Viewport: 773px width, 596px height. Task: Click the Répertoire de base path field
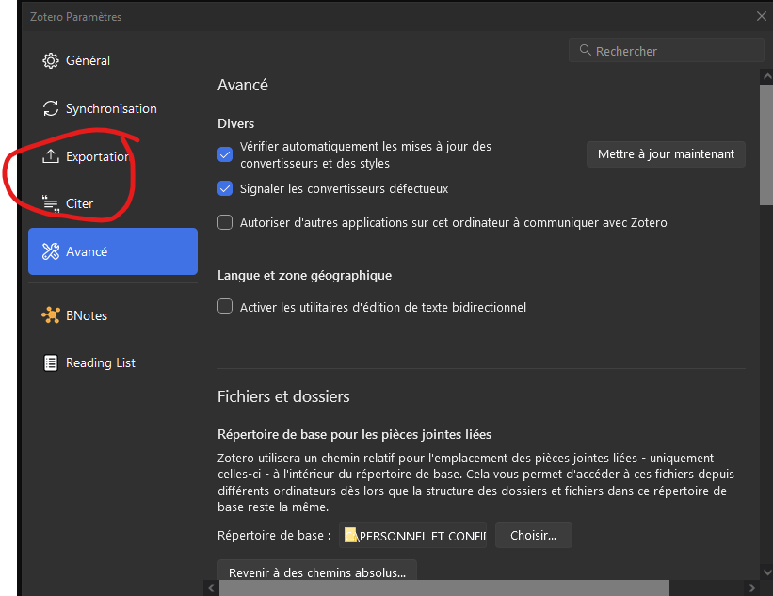pos(412,535)
